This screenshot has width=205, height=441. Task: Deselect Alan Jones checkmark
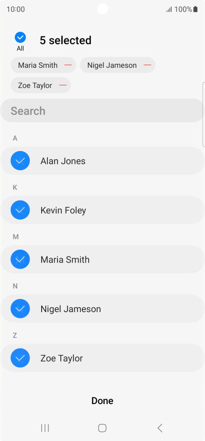coord(20,161)
